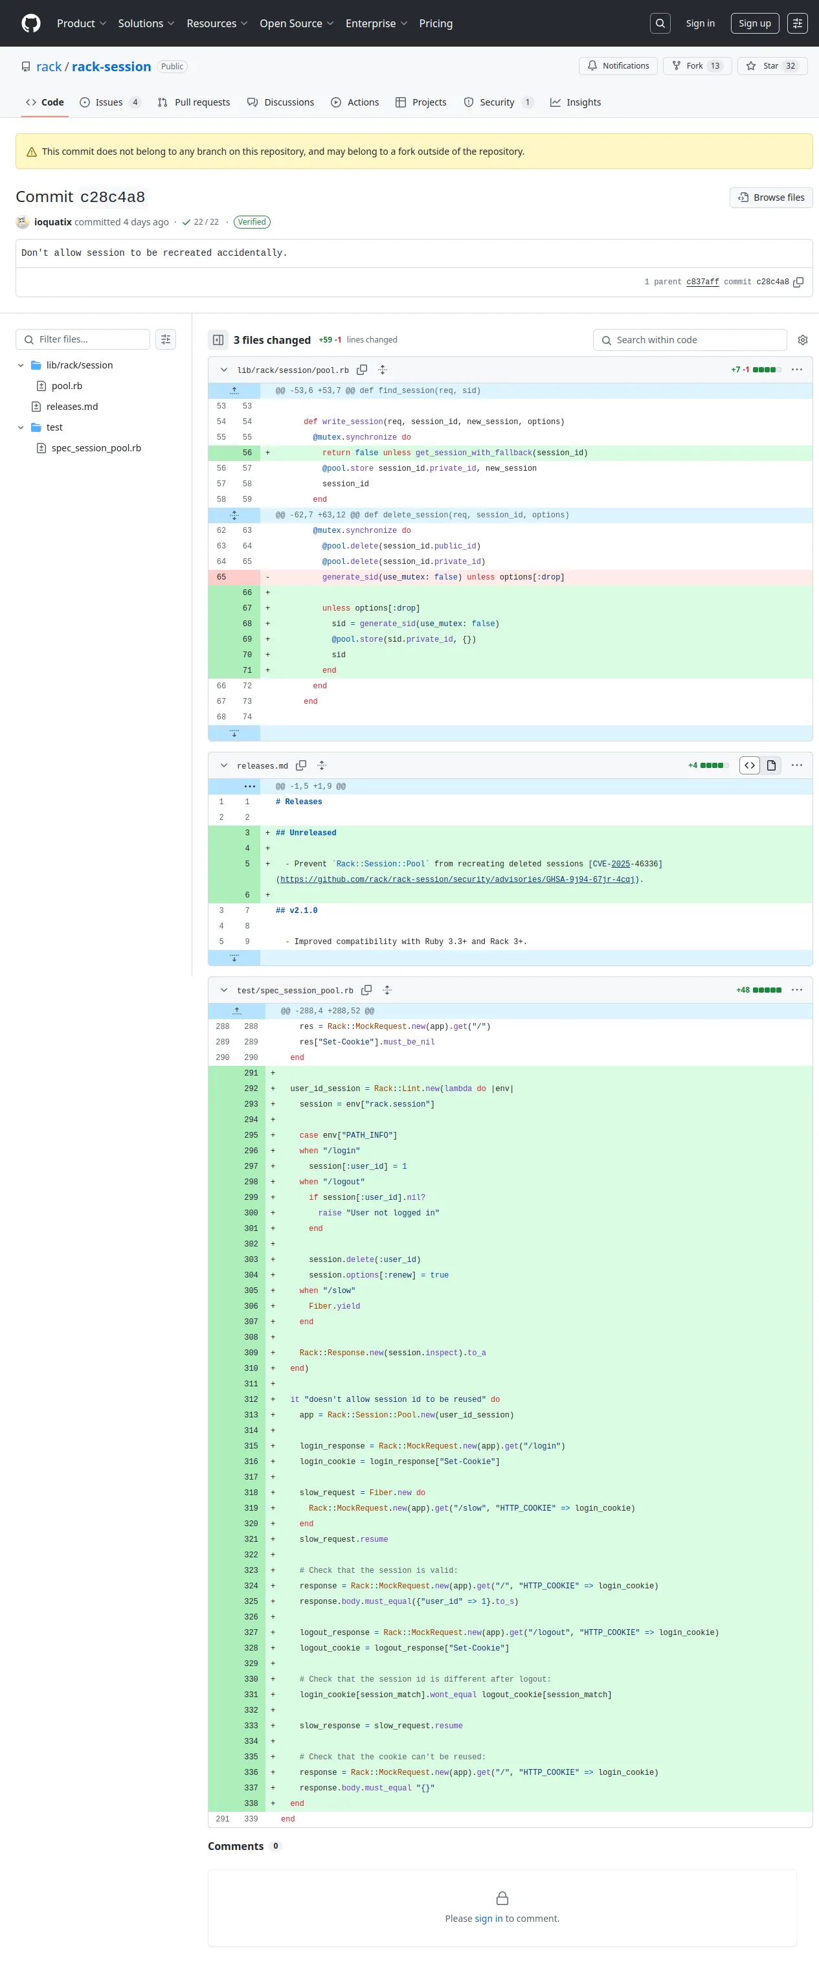Open the Resources dropdown menu
The height and width of the screenshot is (1962, 819).
tap(217, 23)
